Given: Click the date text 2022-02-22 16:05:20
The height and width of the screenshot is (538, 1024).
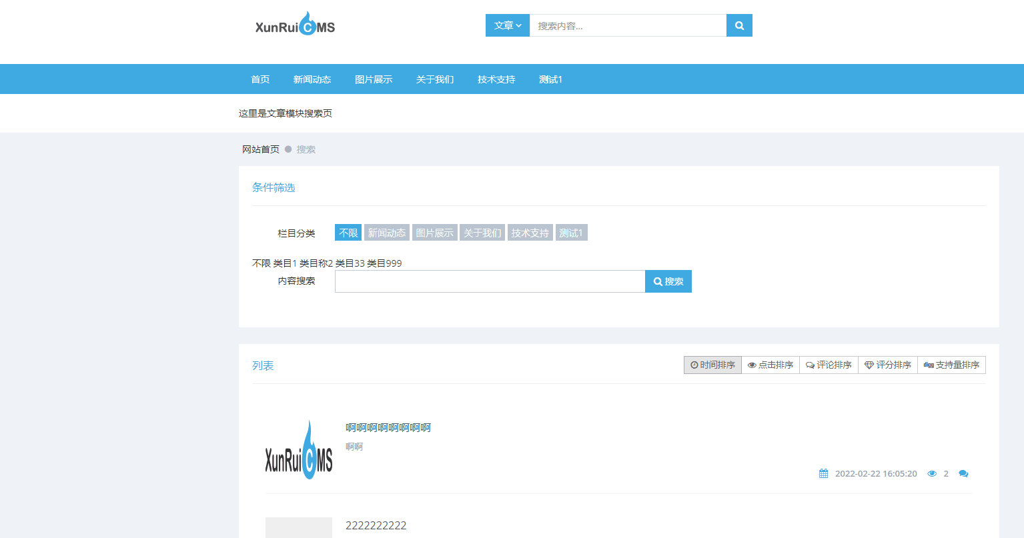Looking at the screenshot, I should click(x=876, y=474).
